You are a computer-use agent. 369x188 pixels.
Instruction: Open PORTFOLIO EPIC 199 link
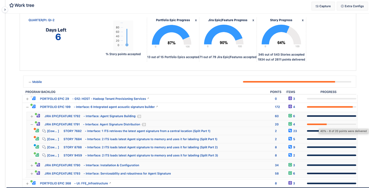coord(55,107)
